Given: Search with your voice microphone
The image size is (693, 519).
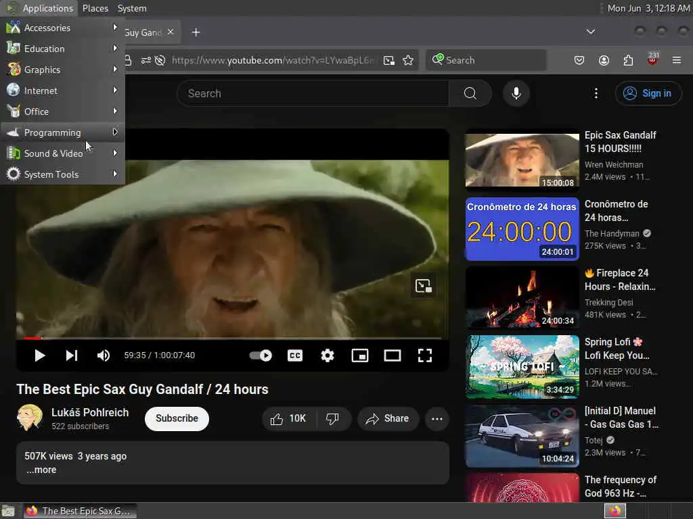Looking at the screenshot, I should click(516, 93).
